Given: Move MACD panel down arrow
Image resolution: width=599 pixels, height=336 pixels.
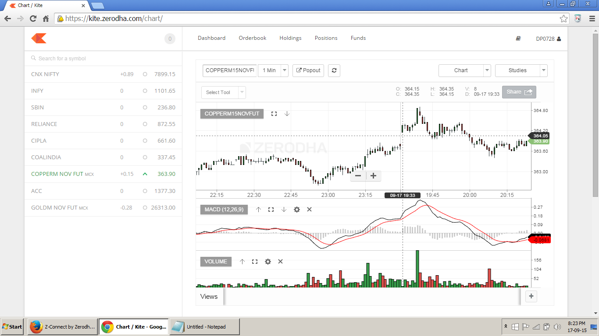Looking at the screenshot, I should tap(284, 210).
